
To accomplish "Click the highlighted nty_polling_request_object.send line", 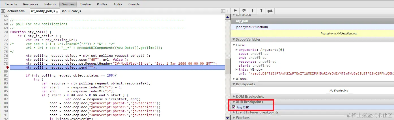I will (117, 67).
